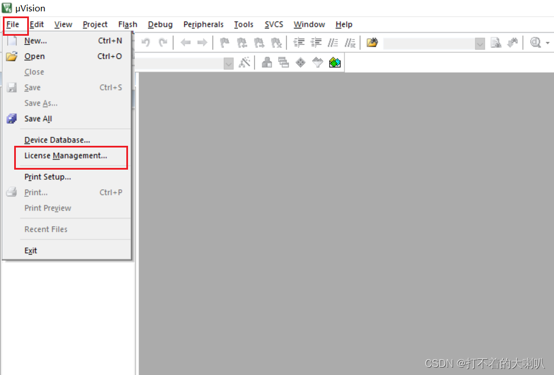Click the Unindent selection icon

point(316,43)
